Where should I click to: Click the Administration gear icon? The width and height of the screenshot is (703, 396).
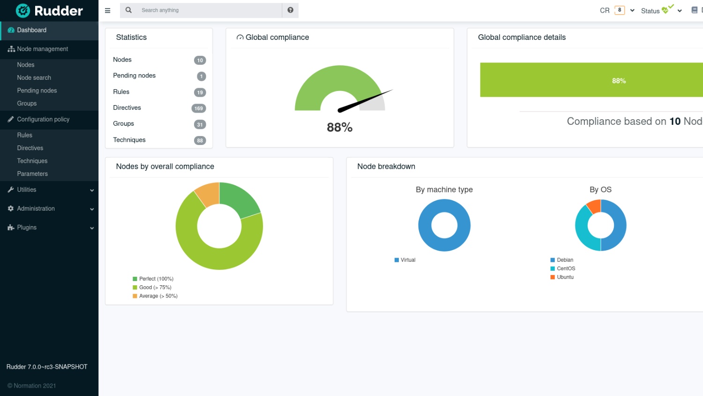[10, 208]
